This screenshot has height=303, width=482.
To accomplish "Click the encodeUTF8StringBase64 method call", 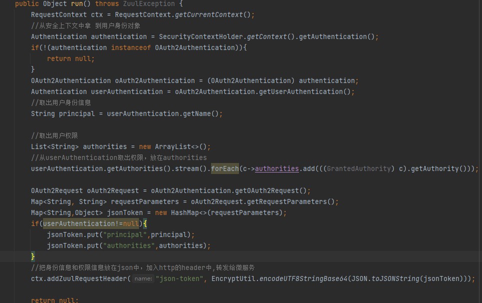I will (x=303, y=278).
